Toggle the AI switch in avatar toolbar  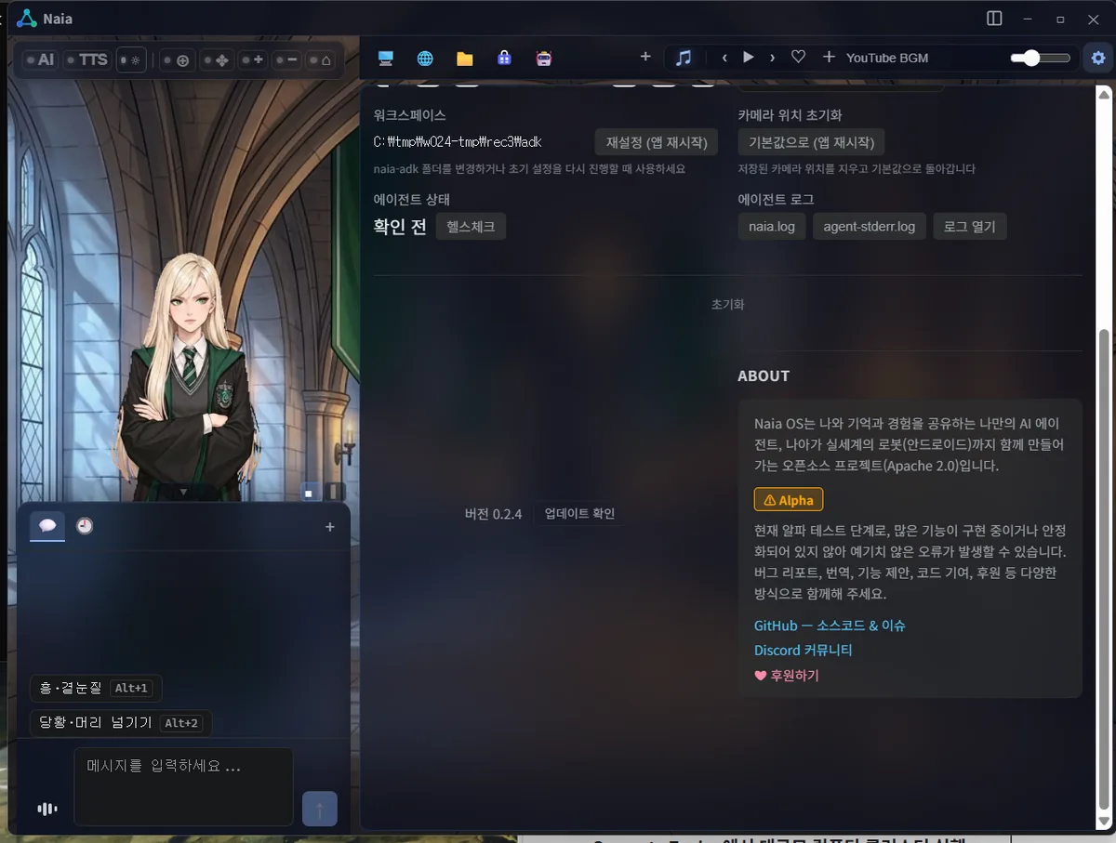40,59
